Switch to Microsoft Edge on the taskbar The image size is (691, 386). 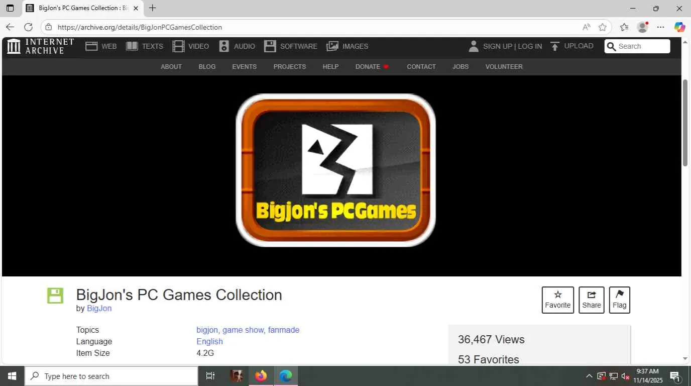click(x=286, y=376)
